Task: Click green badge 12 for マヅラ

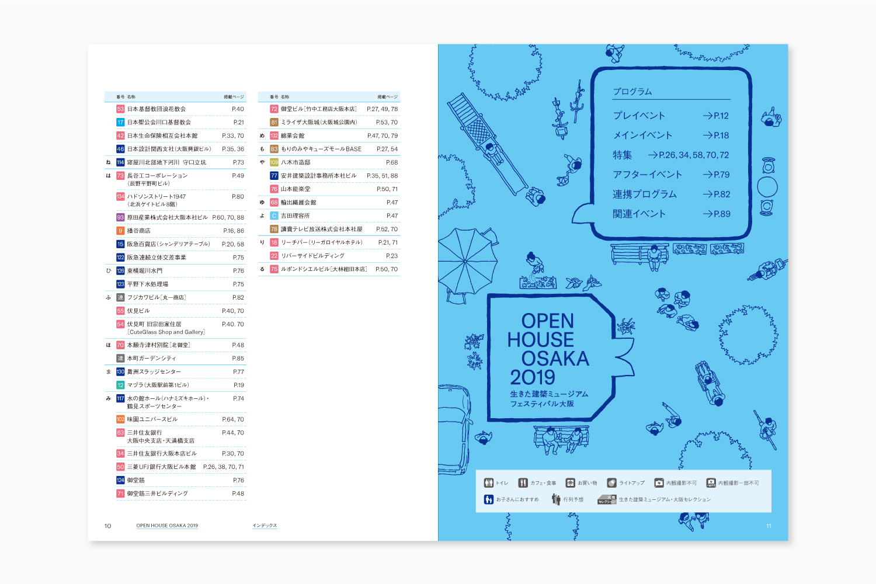Action: tap(120, 385)
